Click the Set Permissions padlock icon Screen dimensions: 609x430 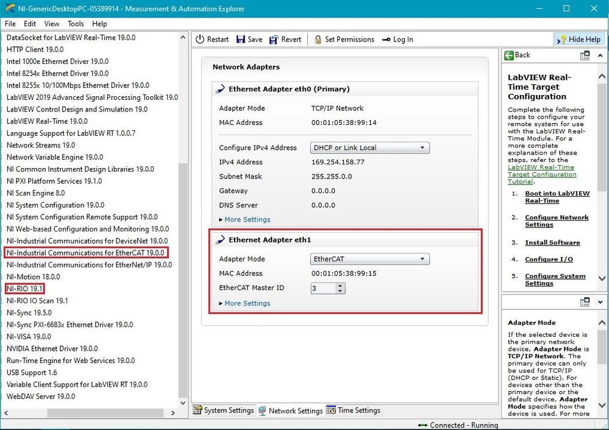(x=318, y=40)
